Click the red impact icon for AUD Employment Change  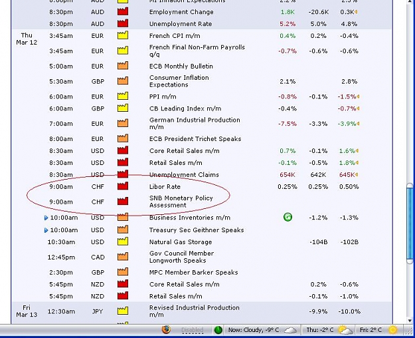click(x=123, y=11)
